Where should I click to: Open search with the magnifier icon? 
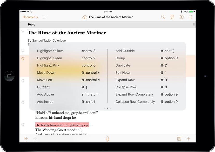[163, 17]
